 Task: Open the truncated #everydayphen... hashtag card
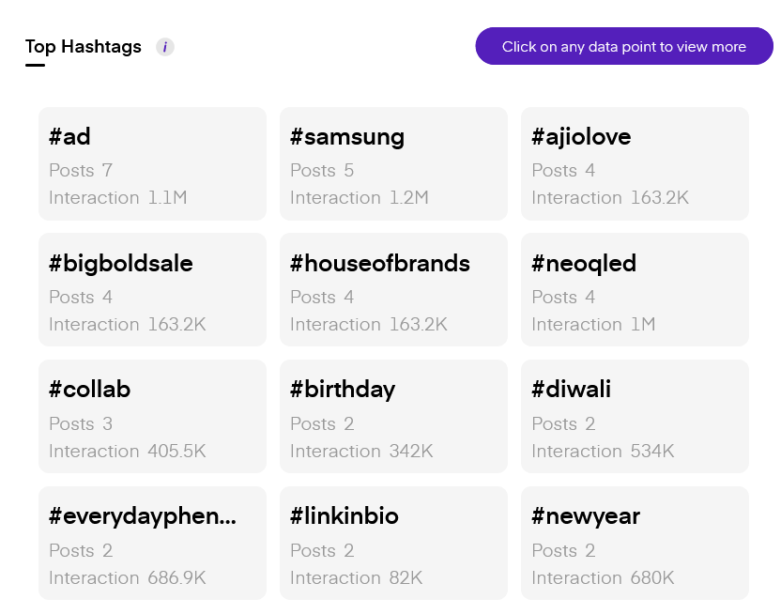click(152, 544)
